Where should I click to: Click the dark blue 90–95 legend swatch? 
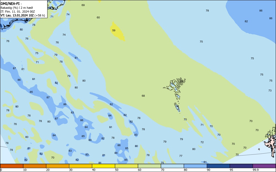tap(218, 166)
